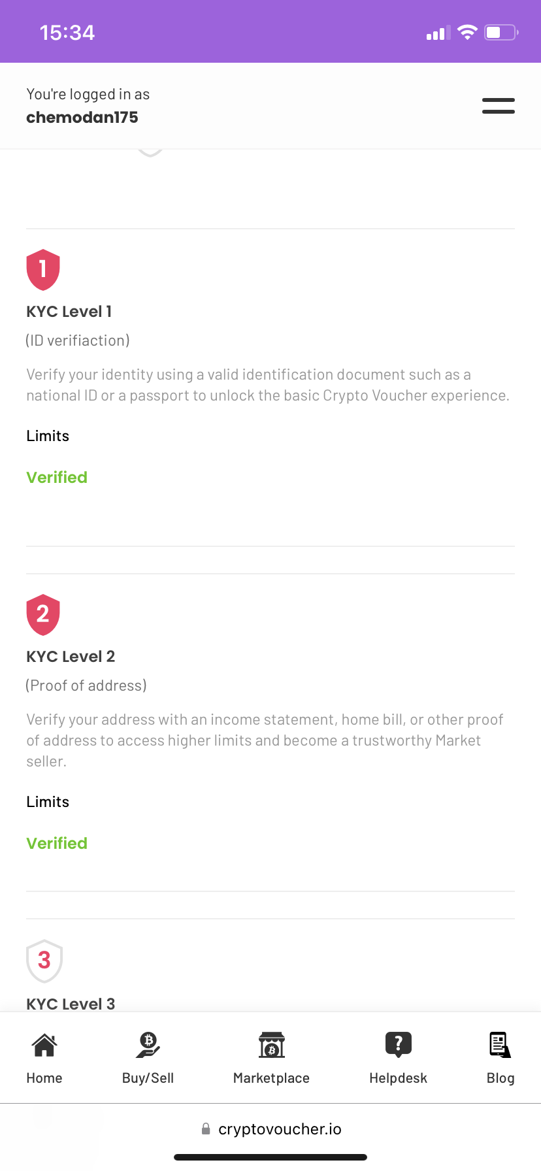Select the Helpdesk tab label

(x=398, y=1078)
